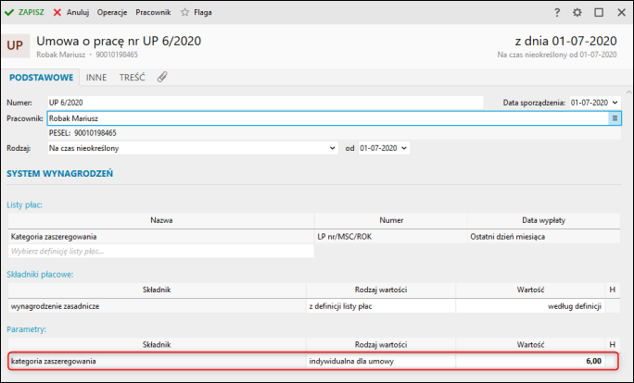
Task: Expand the Rodzaj contract type dropdown
Action: pos(332,148)
